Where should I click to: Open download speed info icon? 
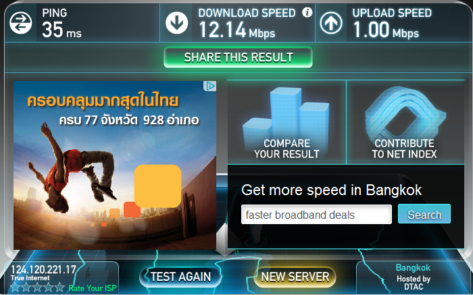(307, 12)
